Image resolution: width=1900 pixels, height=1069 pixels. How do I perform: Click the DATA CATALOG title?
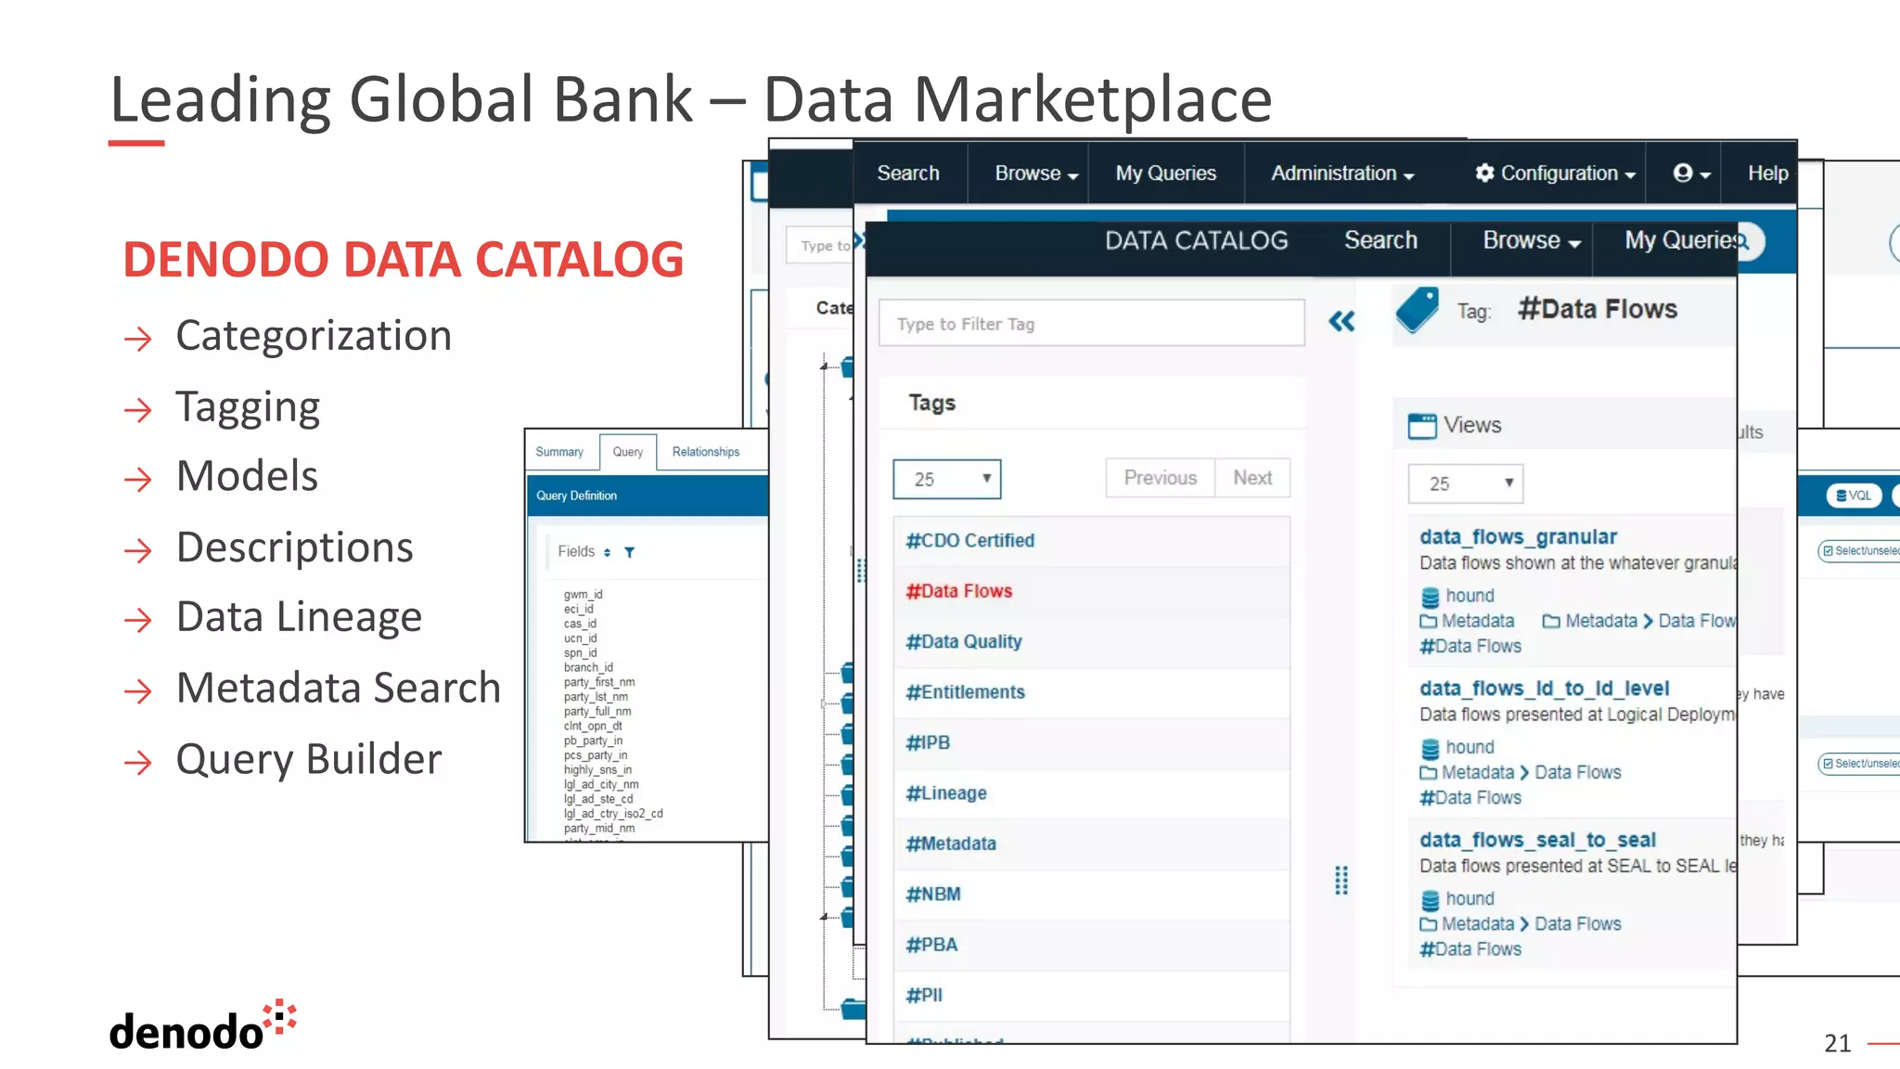point(1196,241)
